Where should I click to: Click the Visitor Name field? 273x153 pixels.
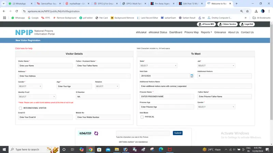pyautogui.click(x=45, y=66)
